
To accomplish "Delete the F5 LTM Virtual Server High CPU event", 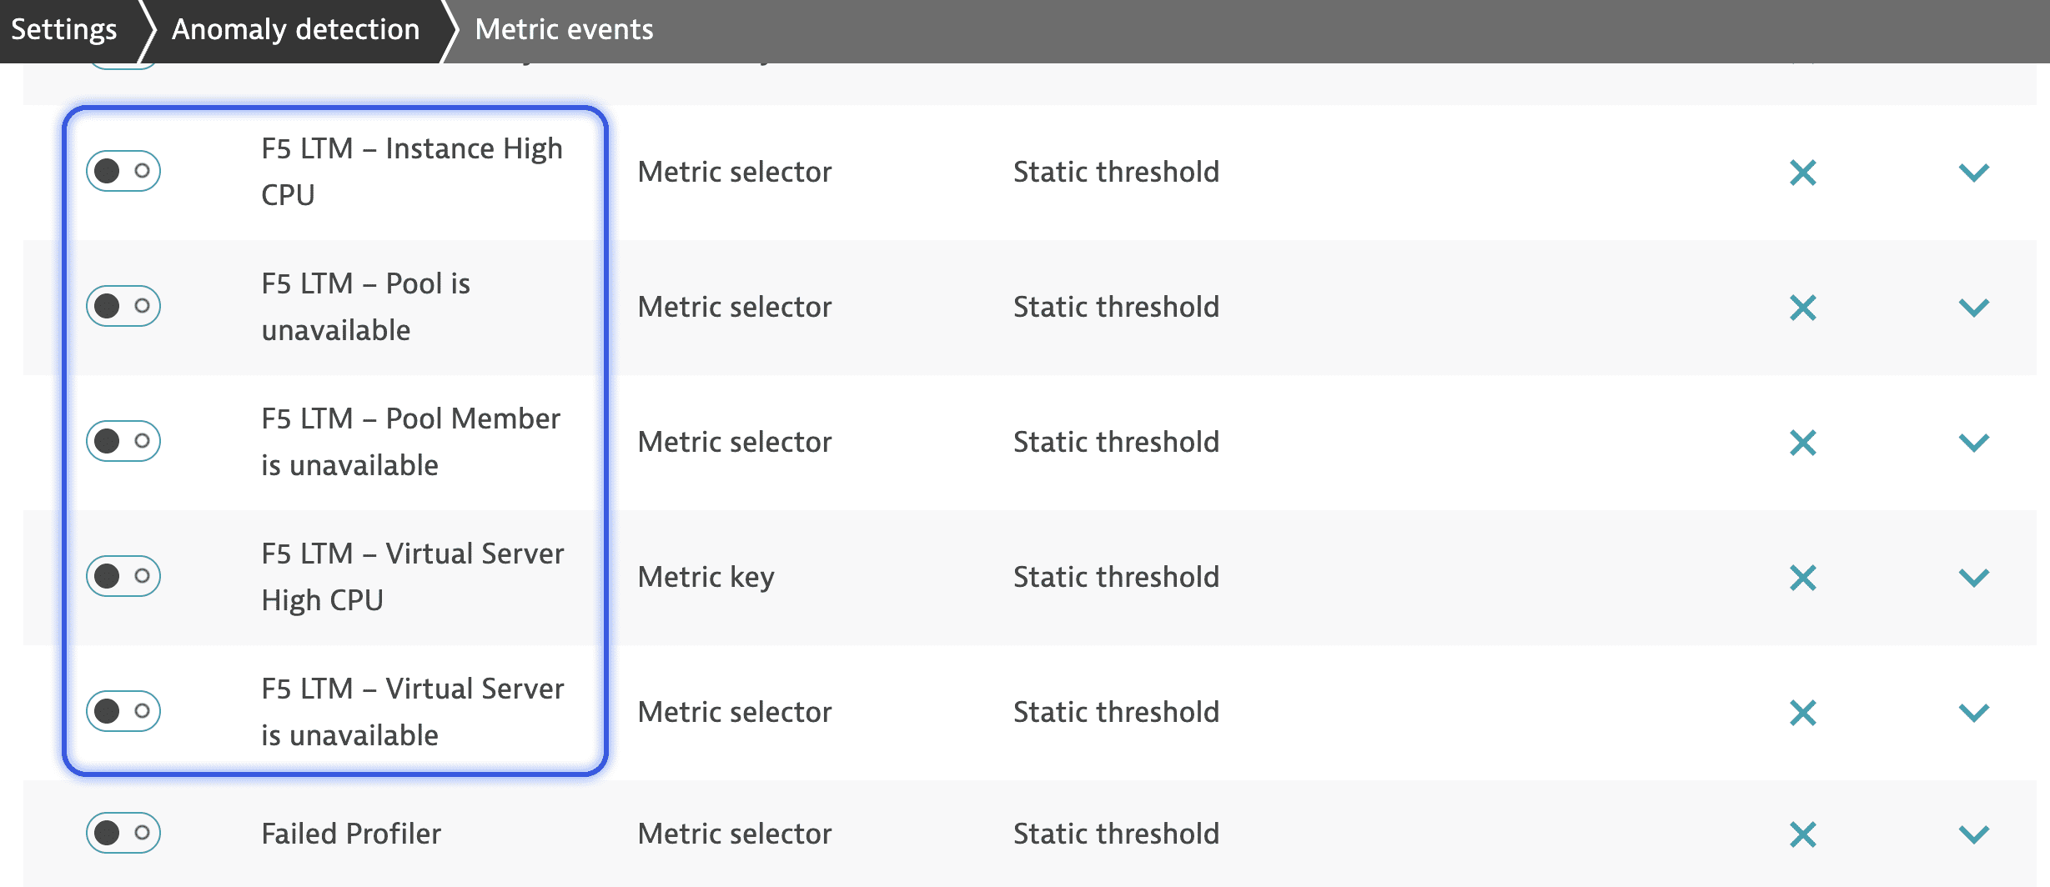I will (1805, 576).
